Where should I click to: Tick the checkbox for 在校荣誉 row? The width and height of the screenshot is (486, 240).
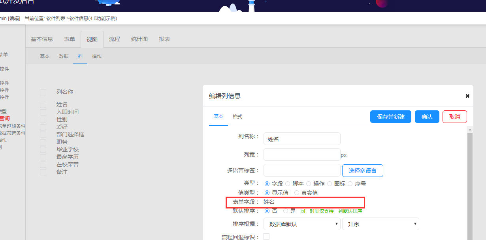click(43, 164)
